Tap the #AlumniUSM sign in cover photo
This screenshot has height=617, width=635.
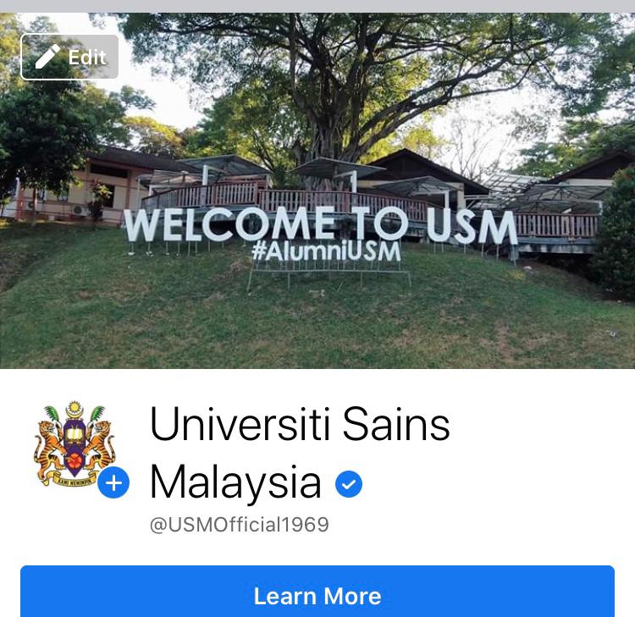pyautogui.click(x=327, y=251)
